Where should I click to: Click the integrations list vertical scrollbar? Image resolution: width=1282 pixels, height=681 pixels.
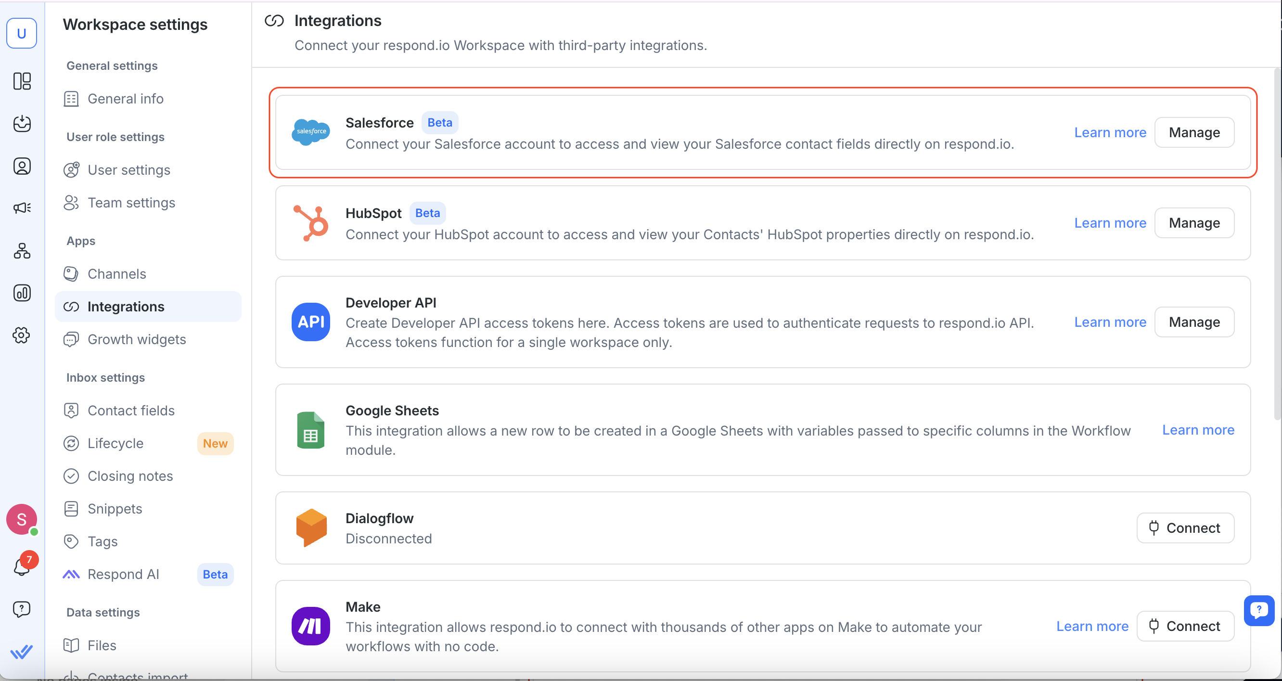[x=1277, y=249]
